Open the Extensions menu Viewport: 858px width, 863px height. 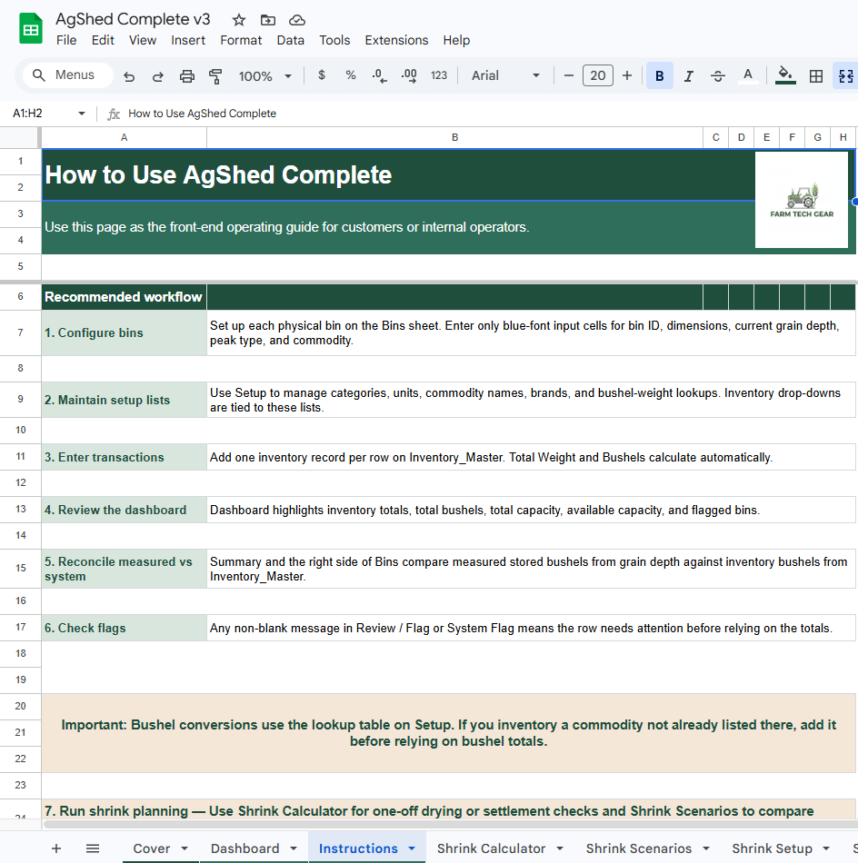(x=396, y=40)
